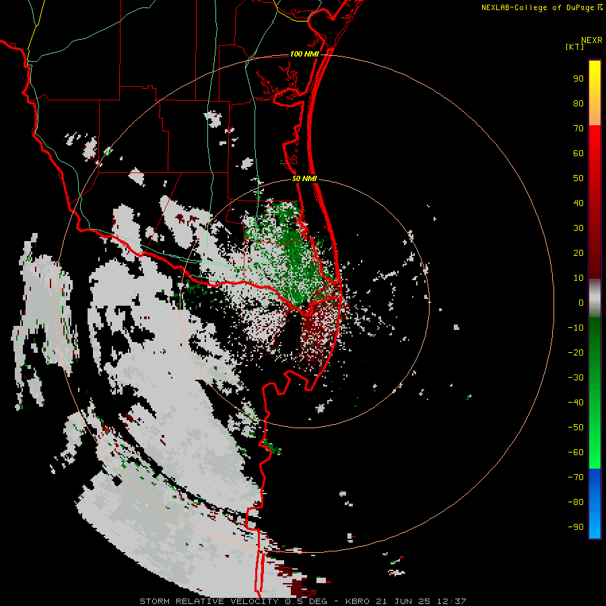This screenshot has height=606, width=606.
Task: Click the 20 value on velocity scale
Action: [x=578, y=253]
